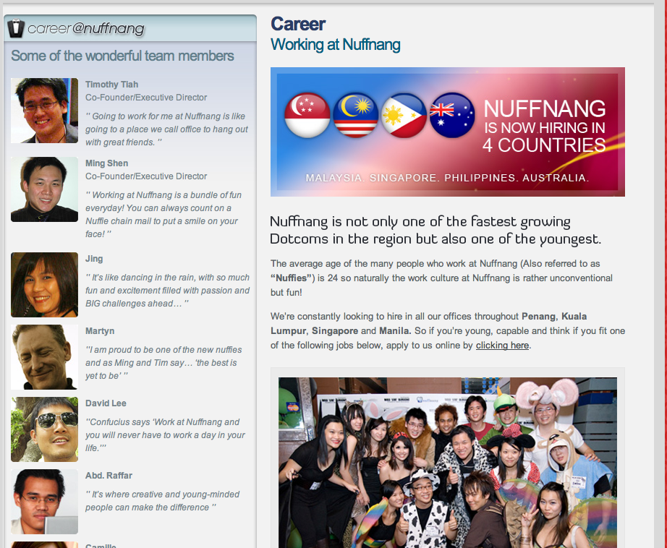Click the Australia flag badge
This screenshot has height=548, width=667.
click(x=452, y=115)
